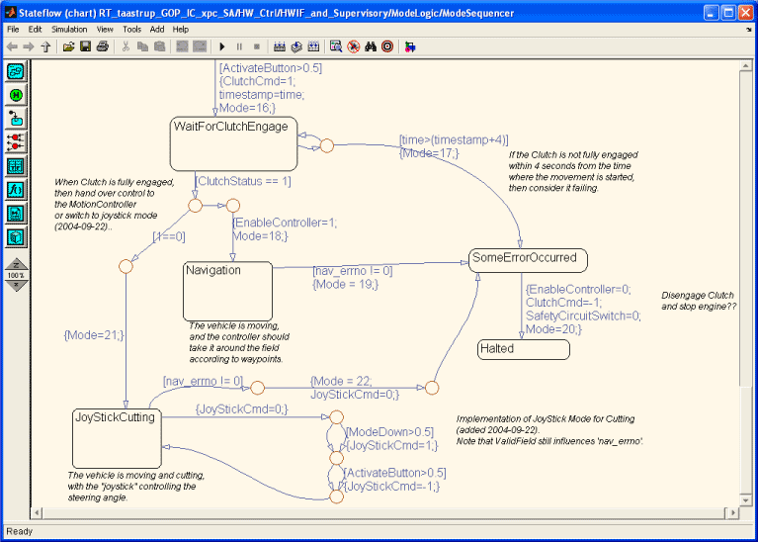Viewport: 758px width, 542px height.
Task: Click the Copy toolbar icon
Action: [x=142, y=46]
